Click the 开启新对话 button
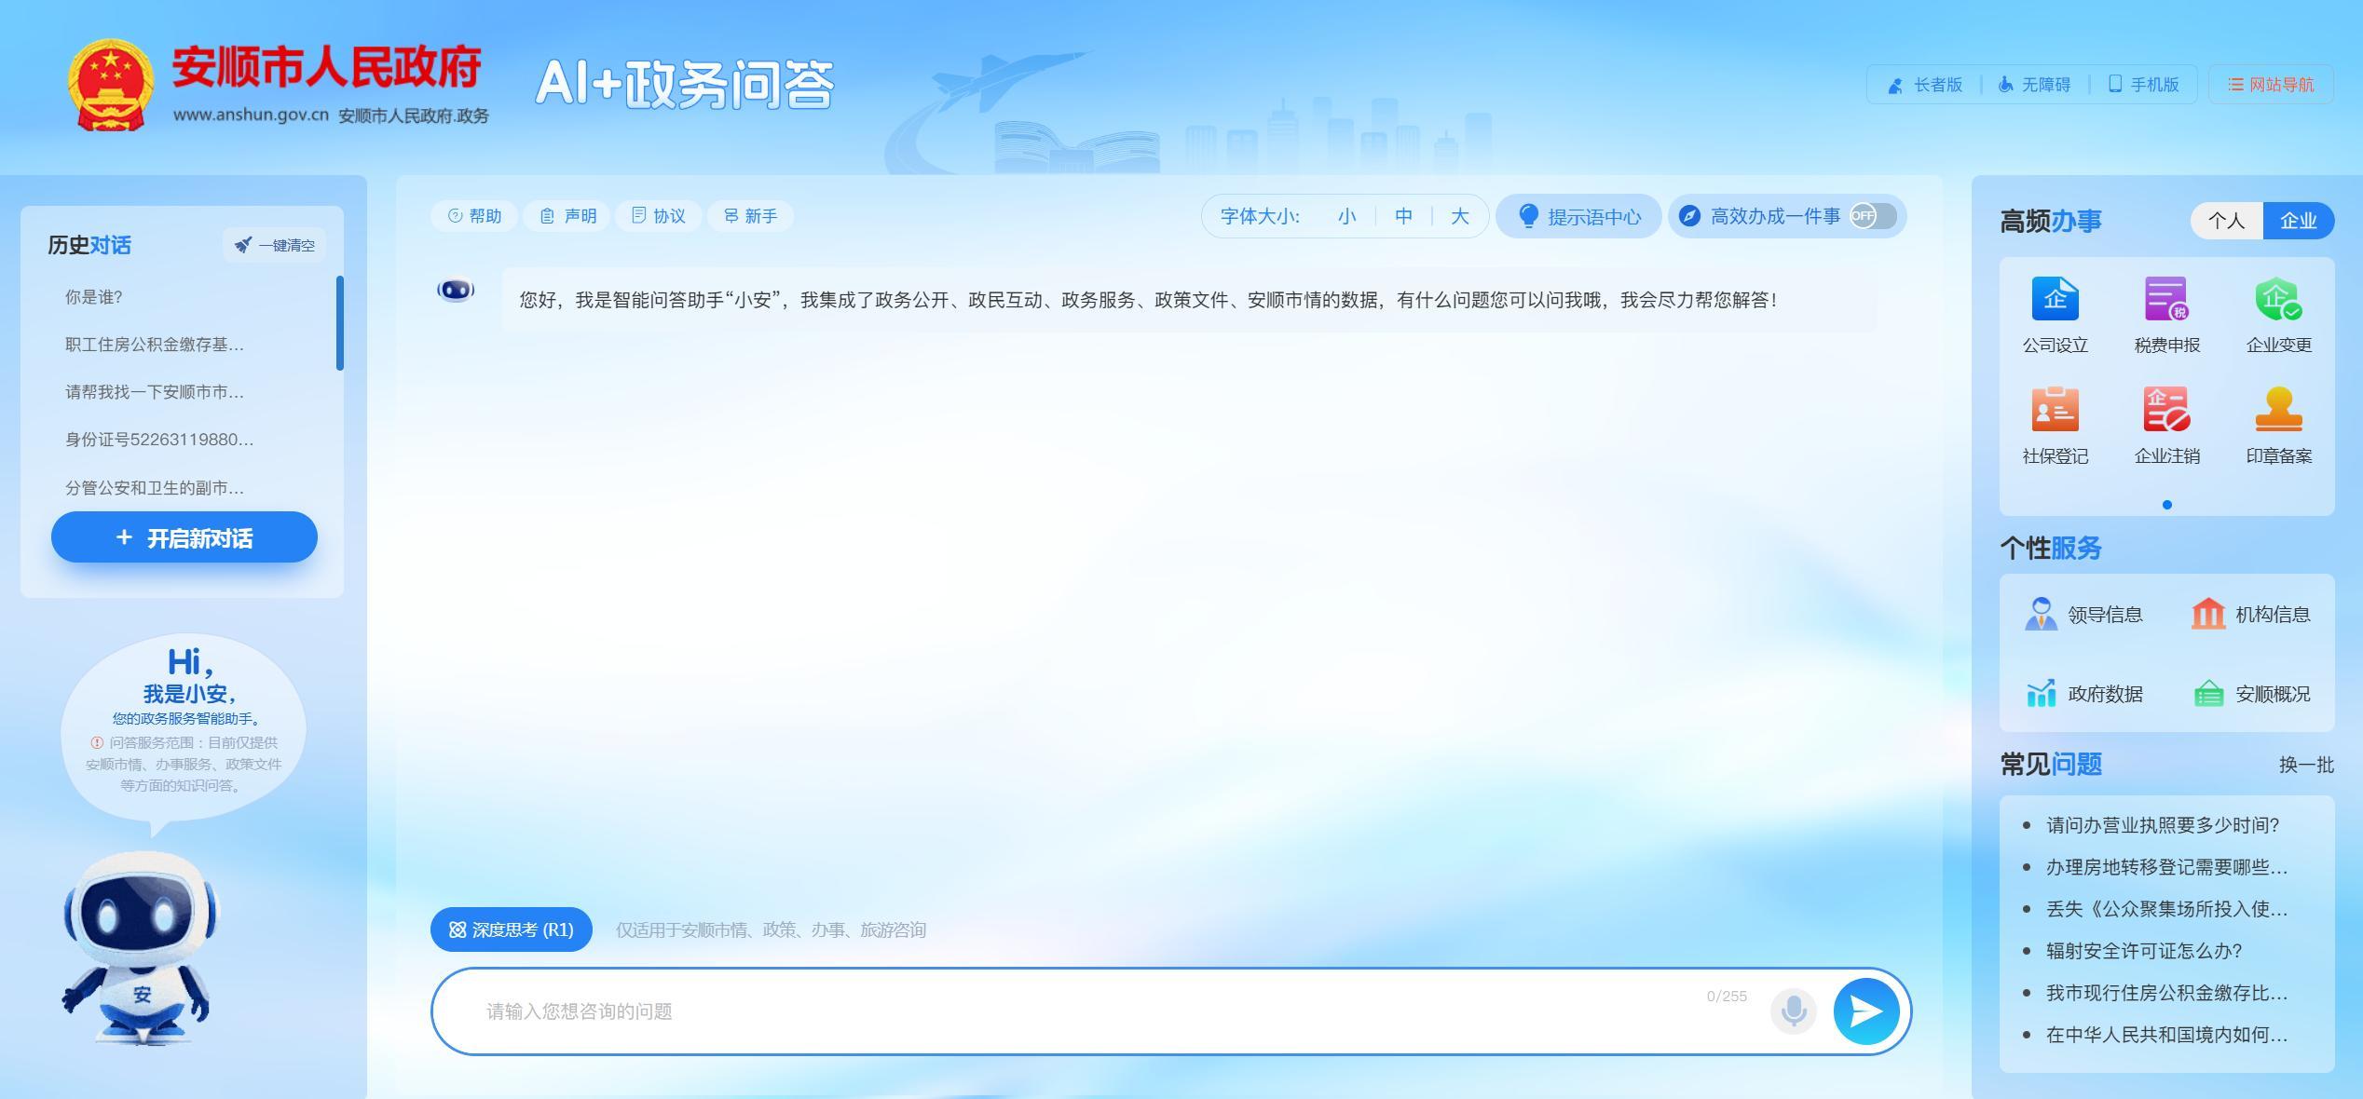The image size is (2363, 1099). [184, 537]
